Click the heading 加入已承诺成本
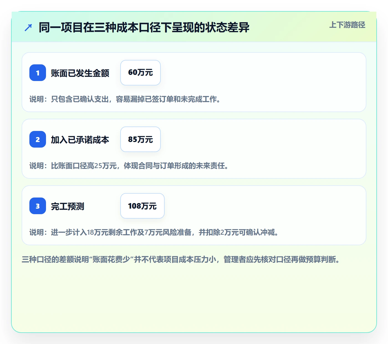 click(80, 140)
